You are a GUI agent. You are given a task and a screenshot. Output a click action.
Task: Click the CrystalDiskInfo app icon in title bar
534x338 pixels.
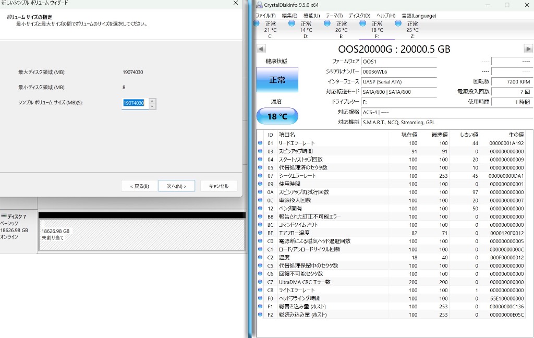pyautogui.click(x=259, y=5)
